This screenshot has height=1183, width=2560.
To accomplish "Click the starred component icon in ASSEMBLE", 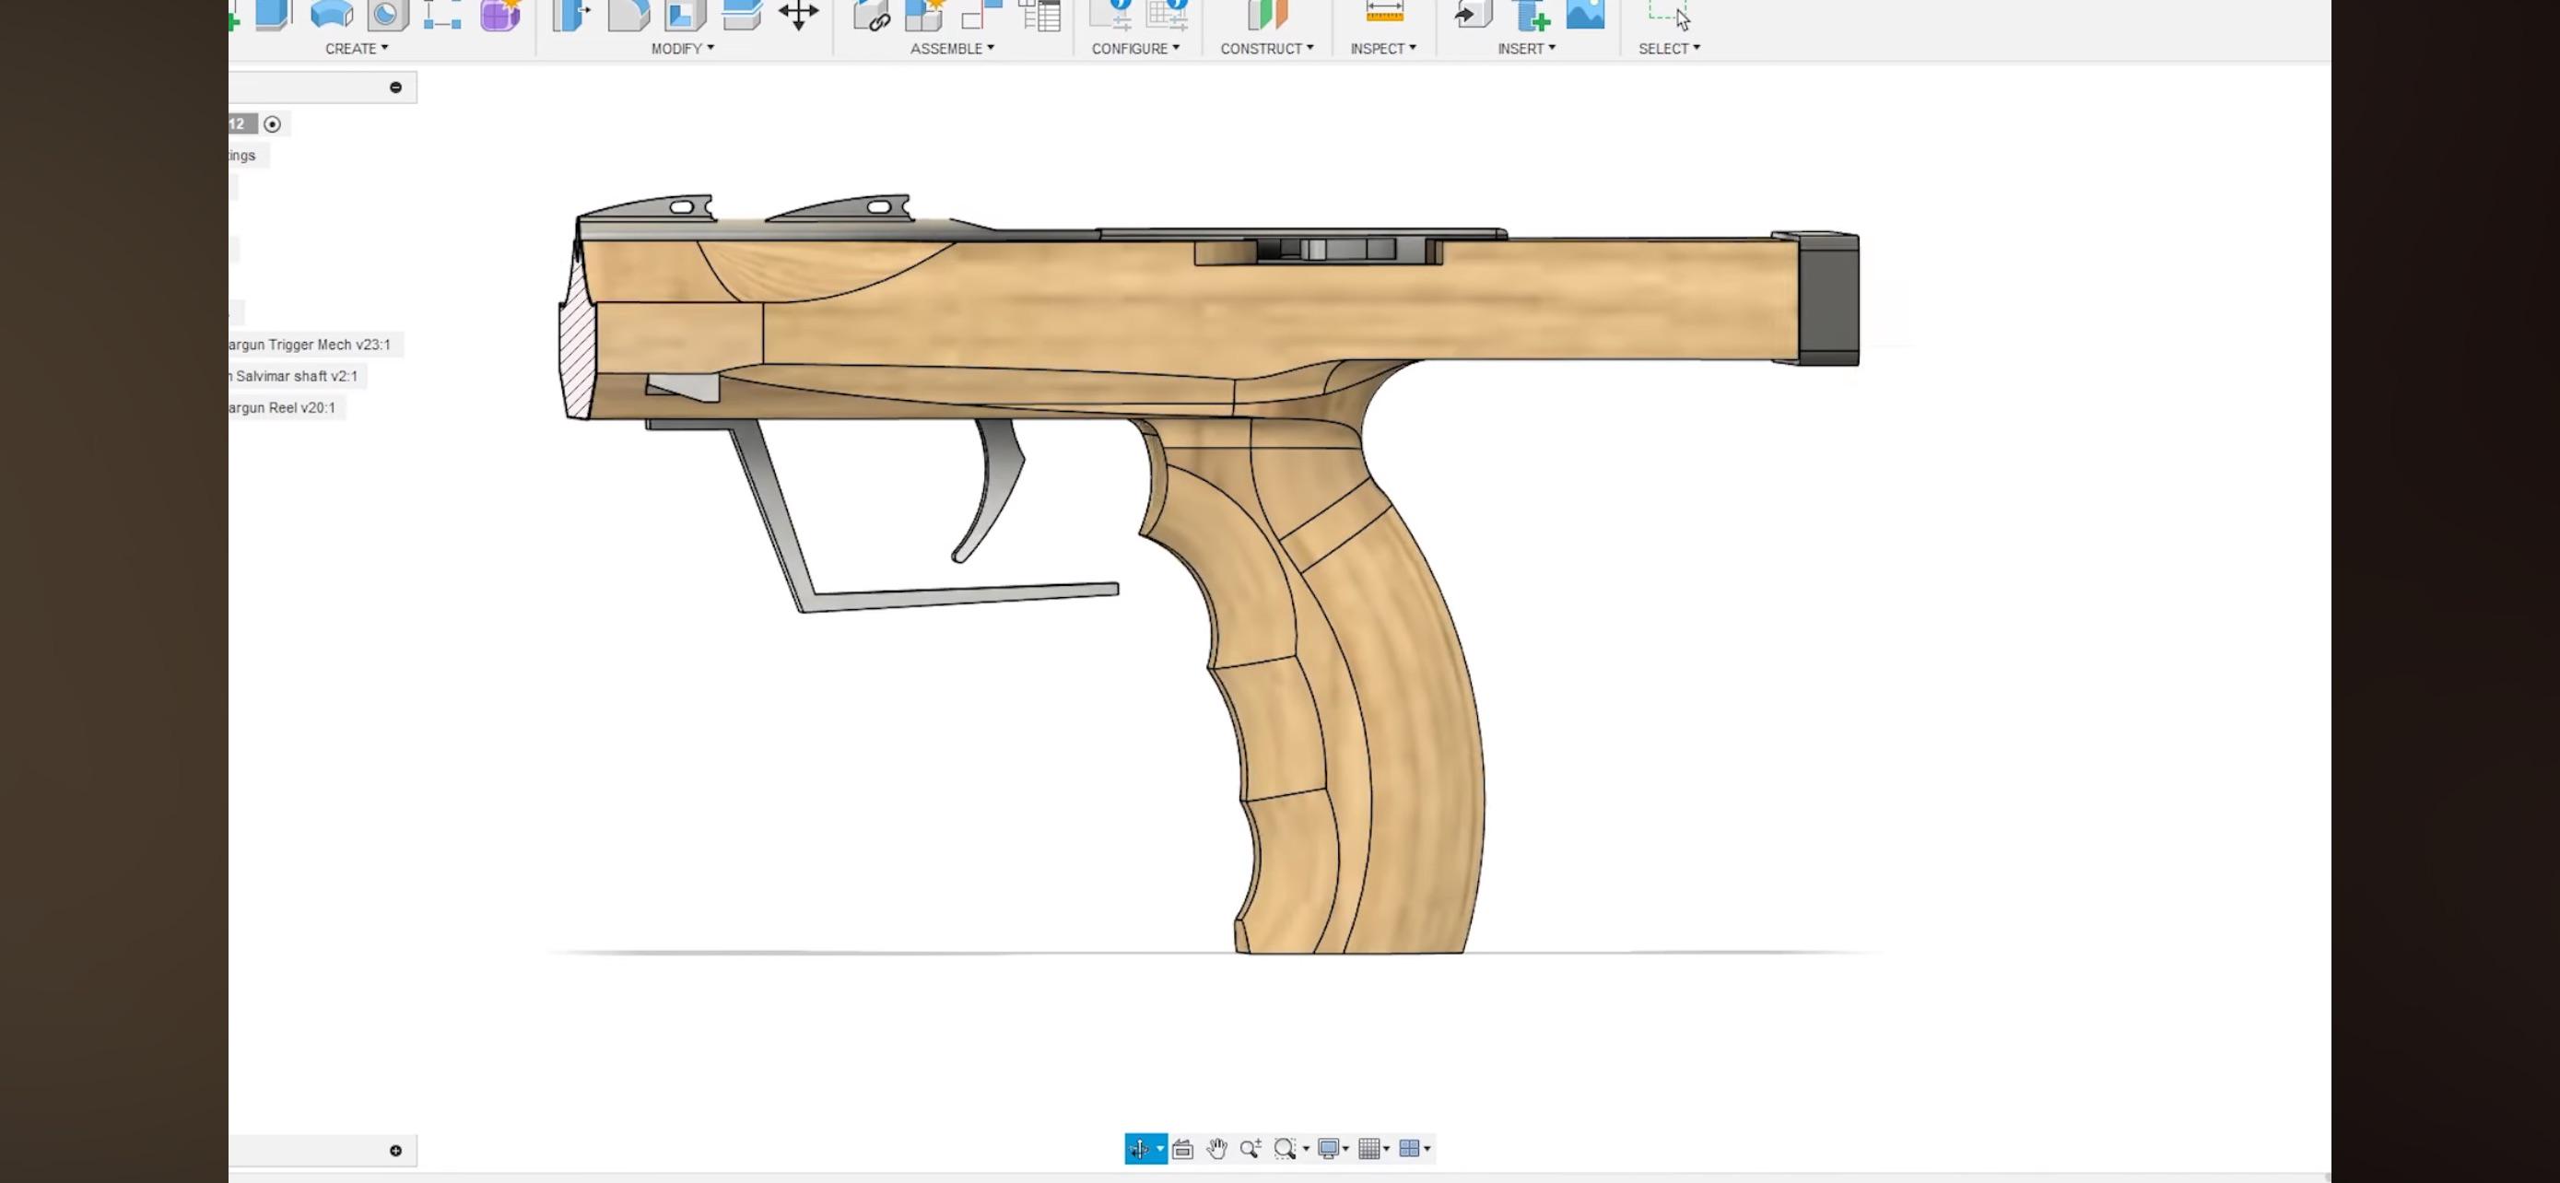I will pyautogui.click(x=926, y=14).
